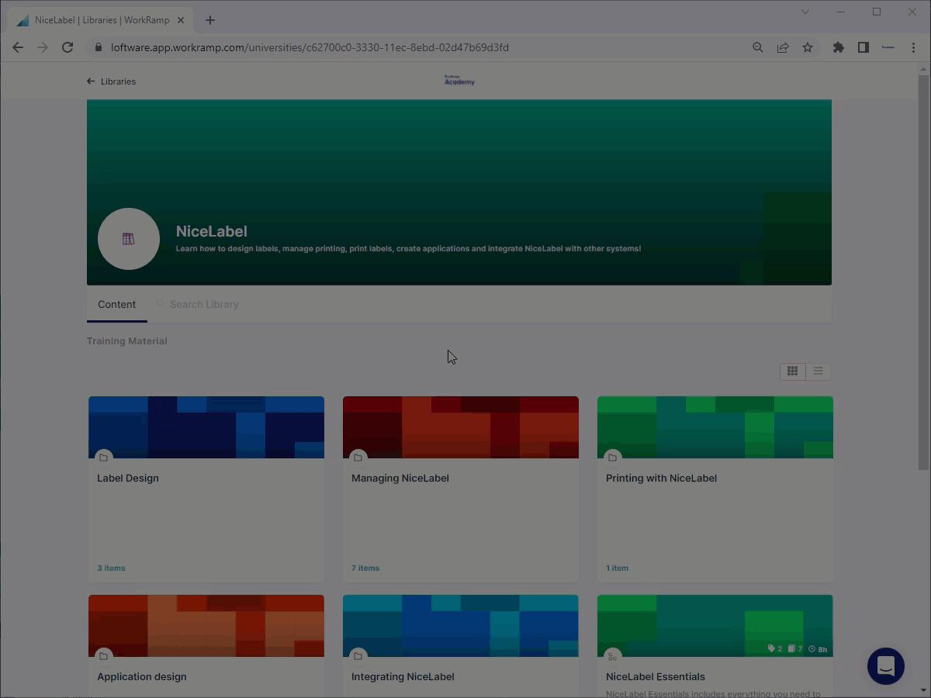
Task: Open the zoom magnifier icon in address bar
Action: click(x=758, y=47)
